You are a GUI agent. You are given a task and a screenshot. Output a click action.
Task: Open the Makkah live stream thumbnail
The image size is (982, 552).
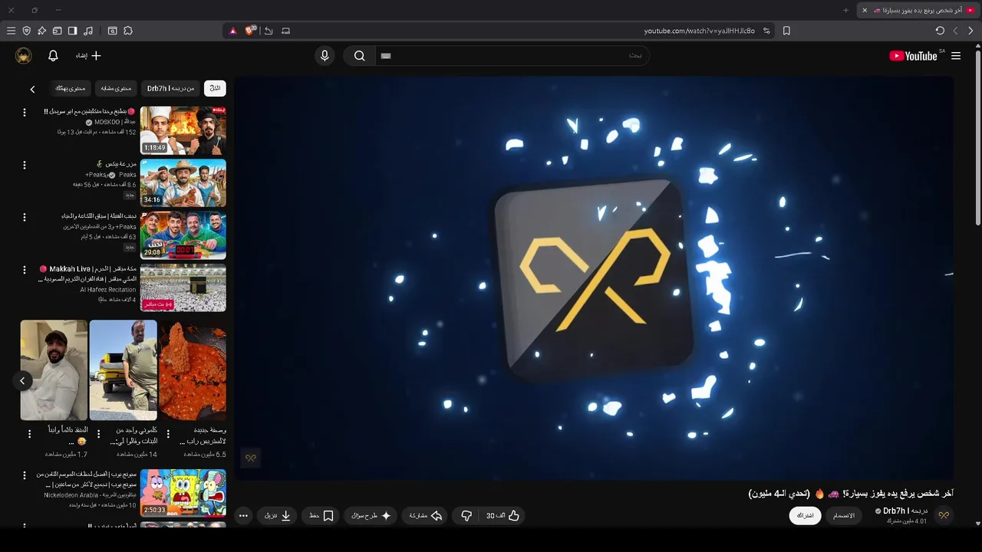(183, 287)
